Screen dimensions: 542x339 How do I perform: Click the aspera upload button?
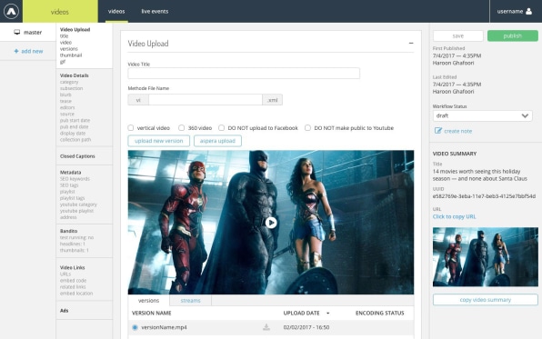click(x=217, y=141)
